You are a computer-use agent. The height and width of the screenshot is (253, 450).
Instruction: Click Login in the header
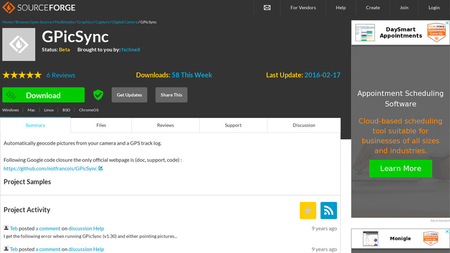coord(434,8)
